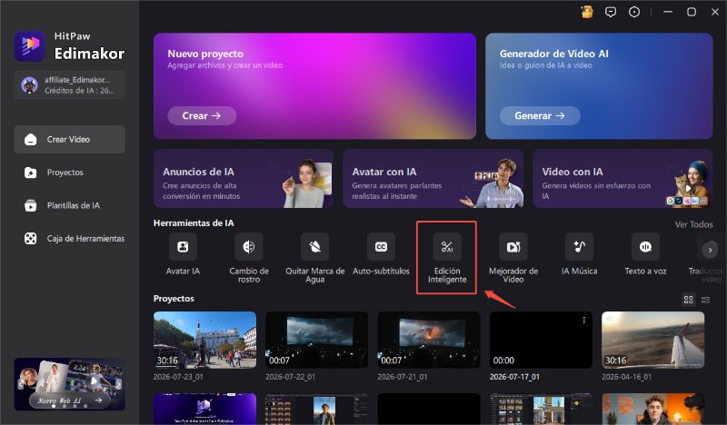Image resolution: width=727 pixels, height=425 pixels.
Task: Click the circular record icon in title bar
Action: (x=634, y=12)
